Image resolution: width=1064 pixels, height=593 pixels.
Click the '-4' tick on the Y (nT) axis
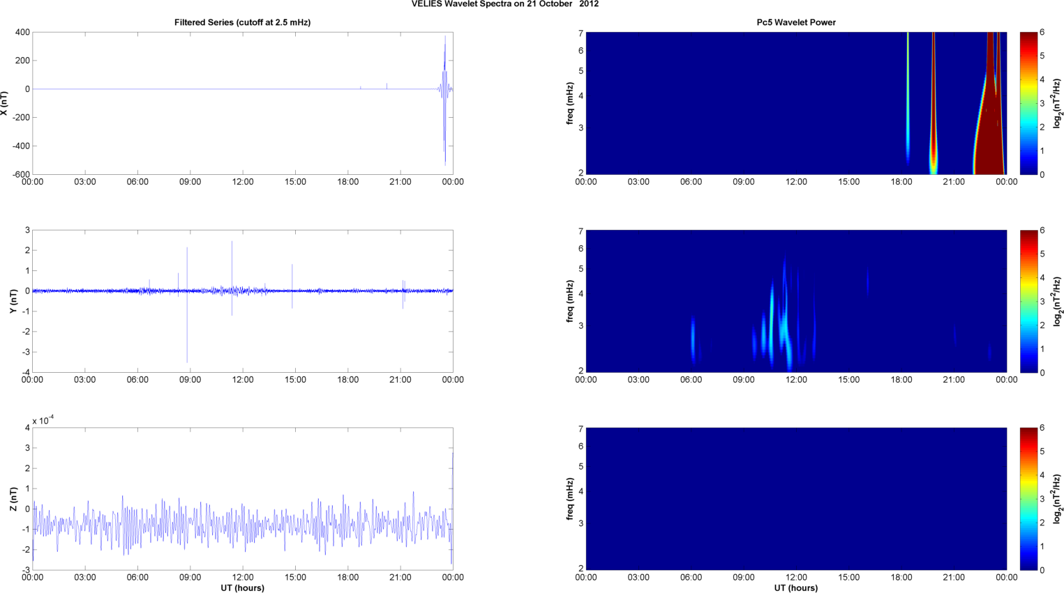point(25,372)
